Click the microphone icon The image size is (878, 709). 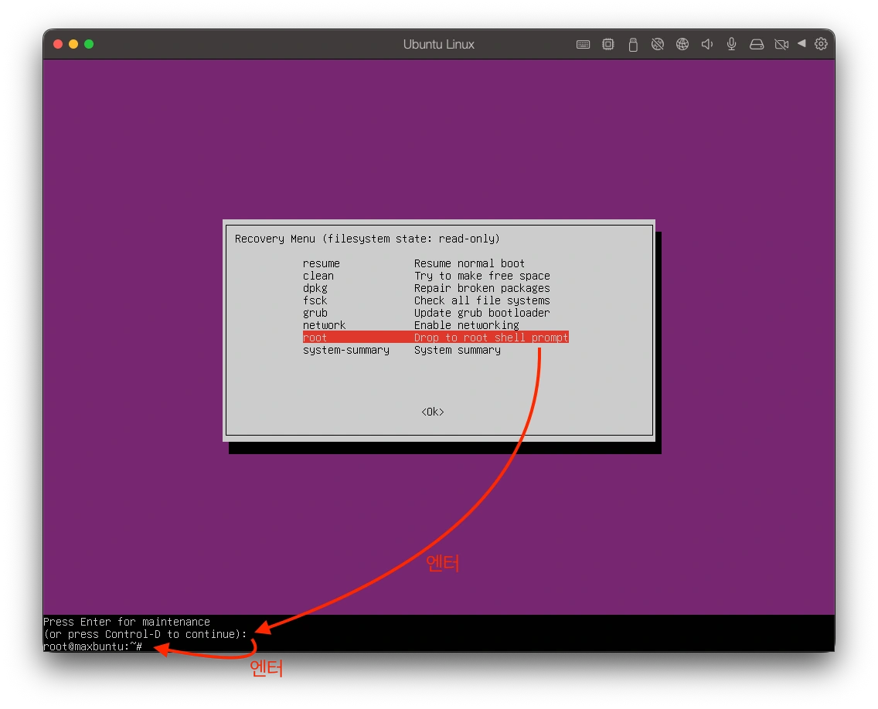pos(731,44)
